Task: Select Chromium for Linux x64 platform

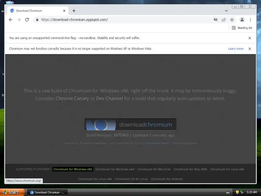Action: [x=95, y=179]
